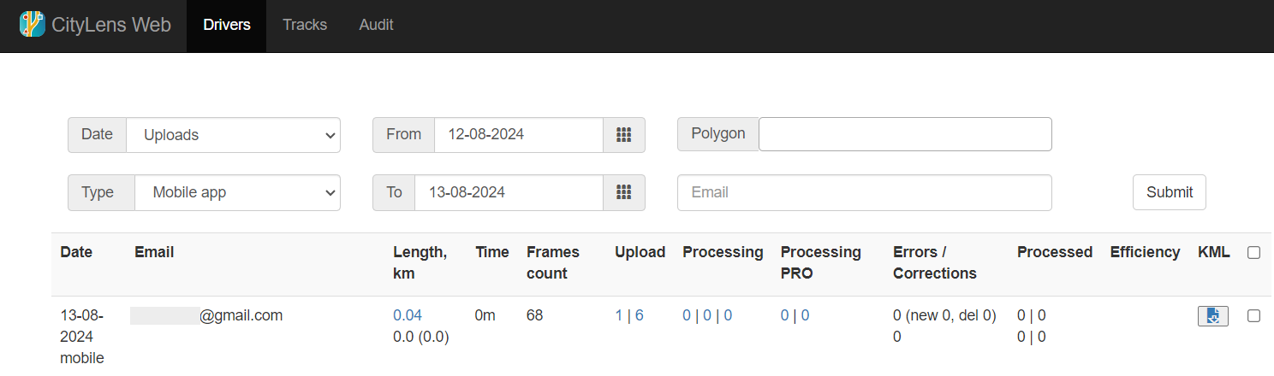Screen dimensions: 1274x376
Task: Switch to the Tracks tab
Action: point(305,25)
